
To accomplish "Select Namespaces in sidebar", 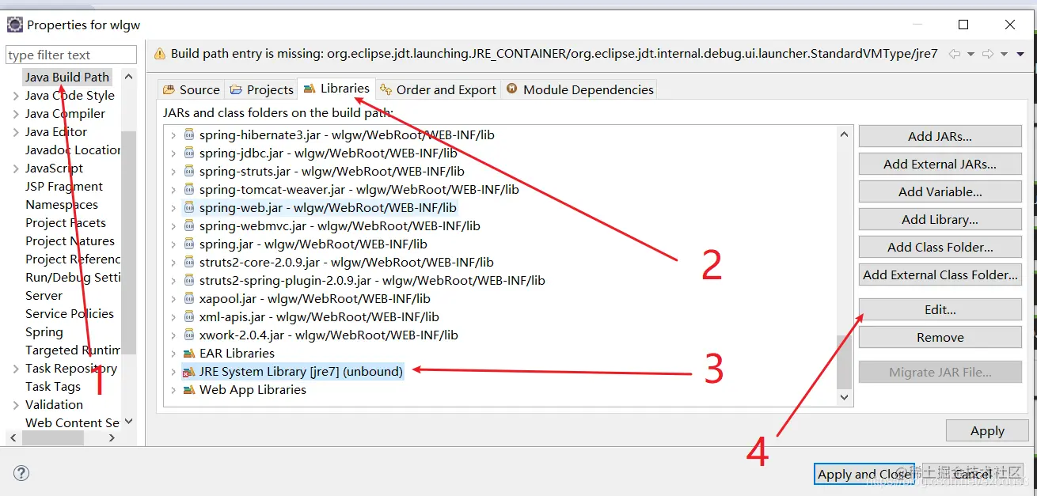I will (x=62, y=204).
